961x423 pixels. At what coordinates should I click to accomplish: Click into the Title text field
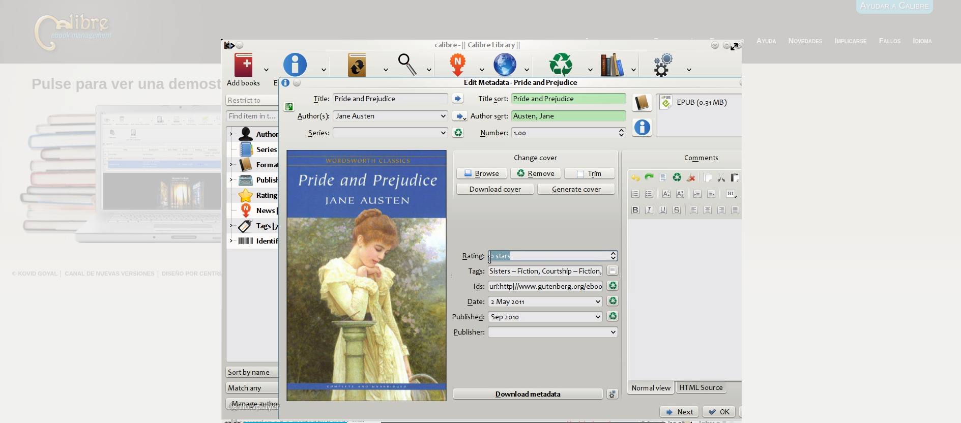point(390,99)
